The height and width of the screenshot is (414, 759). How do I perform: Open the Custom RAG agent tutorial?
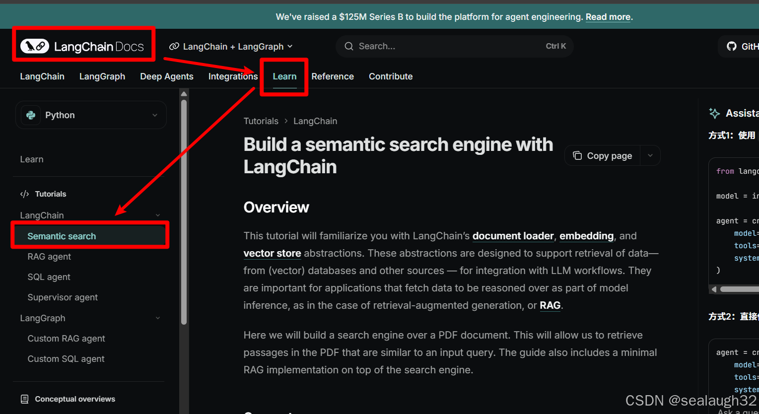[x=66, y=339]
